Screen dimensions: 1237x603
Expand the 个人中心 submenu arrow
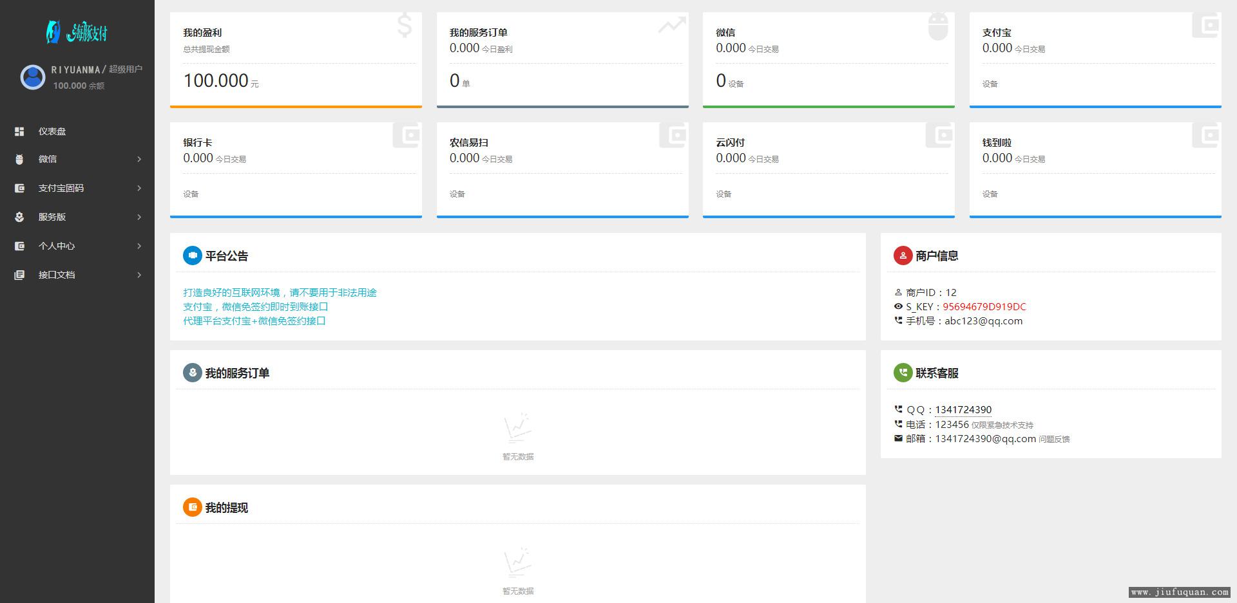[139, 246]
